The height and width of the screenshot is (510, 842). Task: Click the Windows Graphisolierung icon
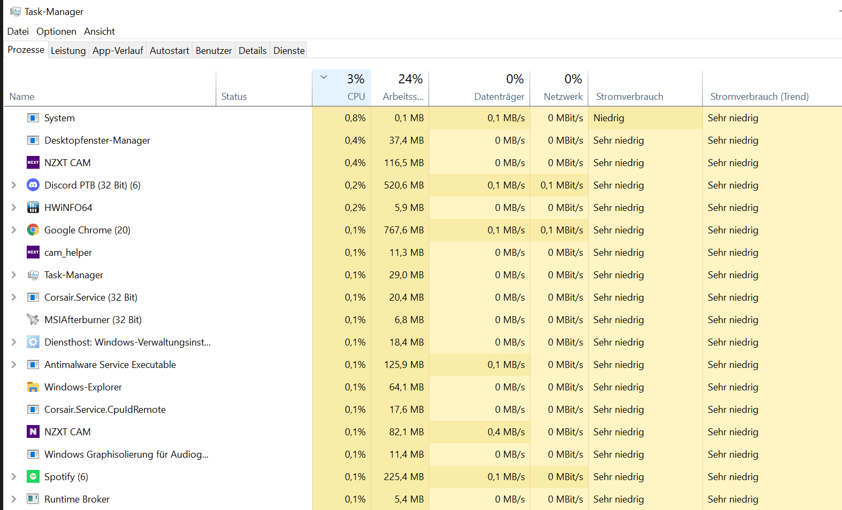(x=33, y=454)
